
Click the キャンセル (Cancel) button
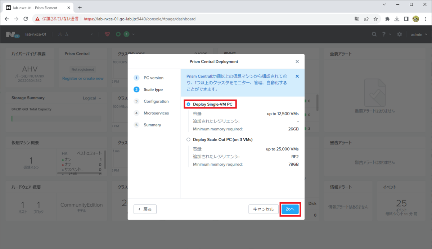(x=263, y=209)
